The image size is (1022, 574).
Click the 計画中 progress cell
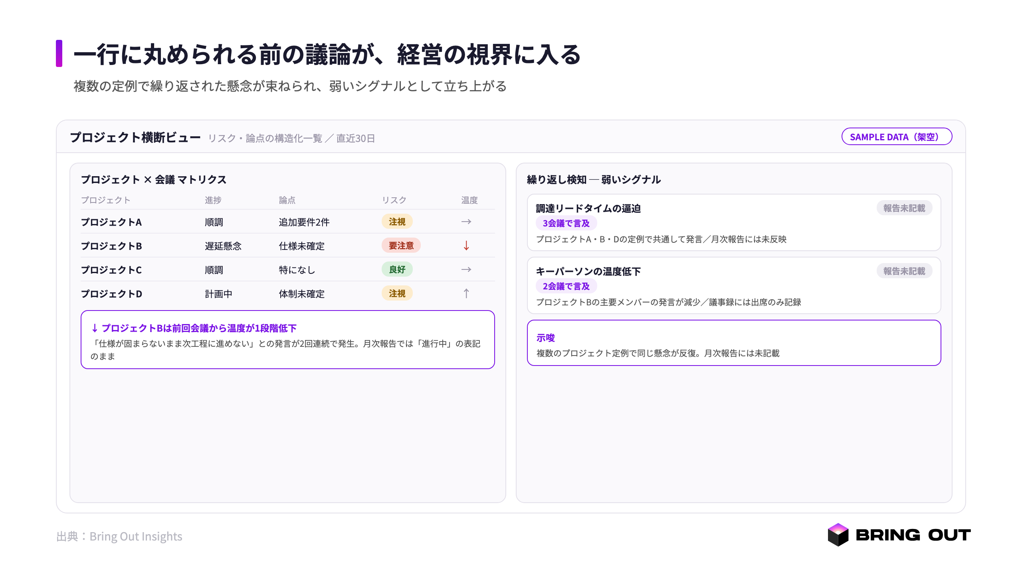(x=218, y=294)
